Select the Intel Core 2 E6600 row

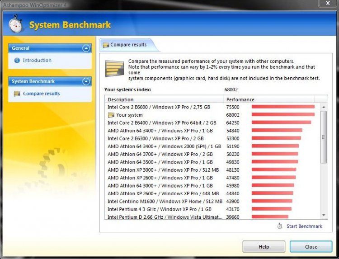coord(212,107)
